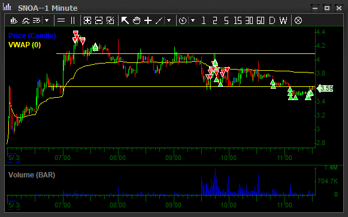Select the trend line drawing tool
Image resolution: width=348 pixels, height=217 pixels.
[x=159, y=20]
